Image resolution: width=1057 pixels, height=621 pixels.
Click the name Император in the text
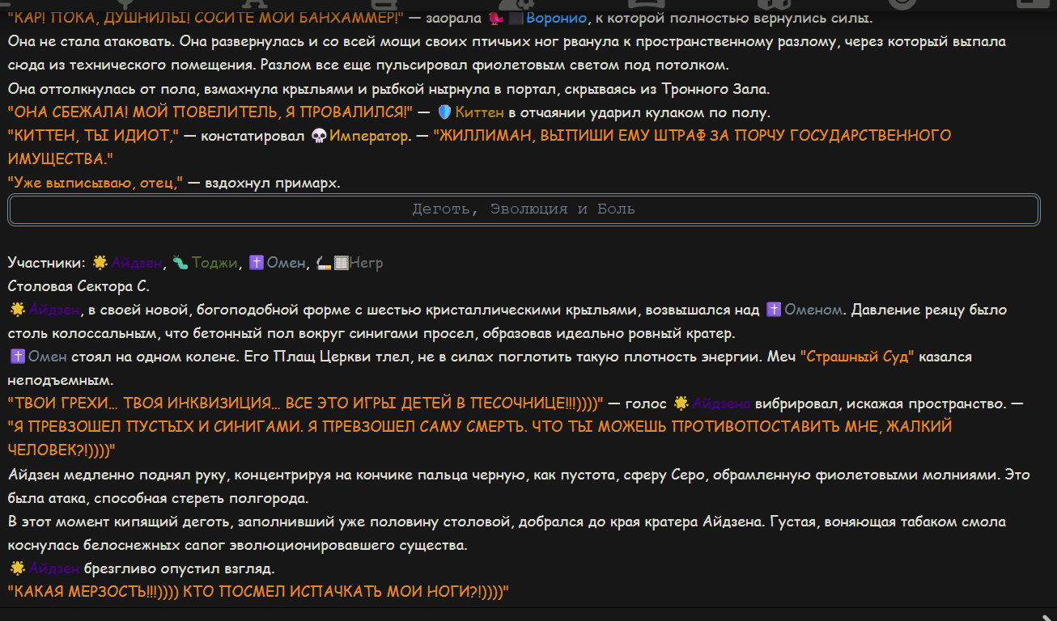tap(369, 136)
